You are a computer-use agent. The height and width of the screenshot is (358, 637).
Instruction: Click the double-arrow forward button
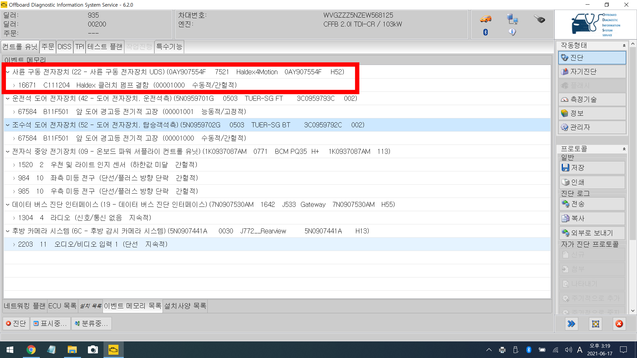point(571,324)
